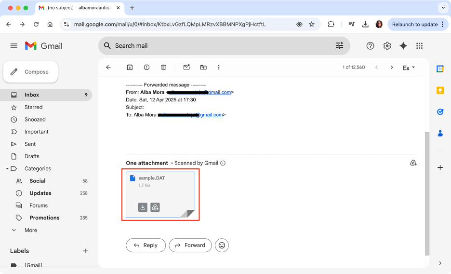Archive this email

[x=130, y=68]
